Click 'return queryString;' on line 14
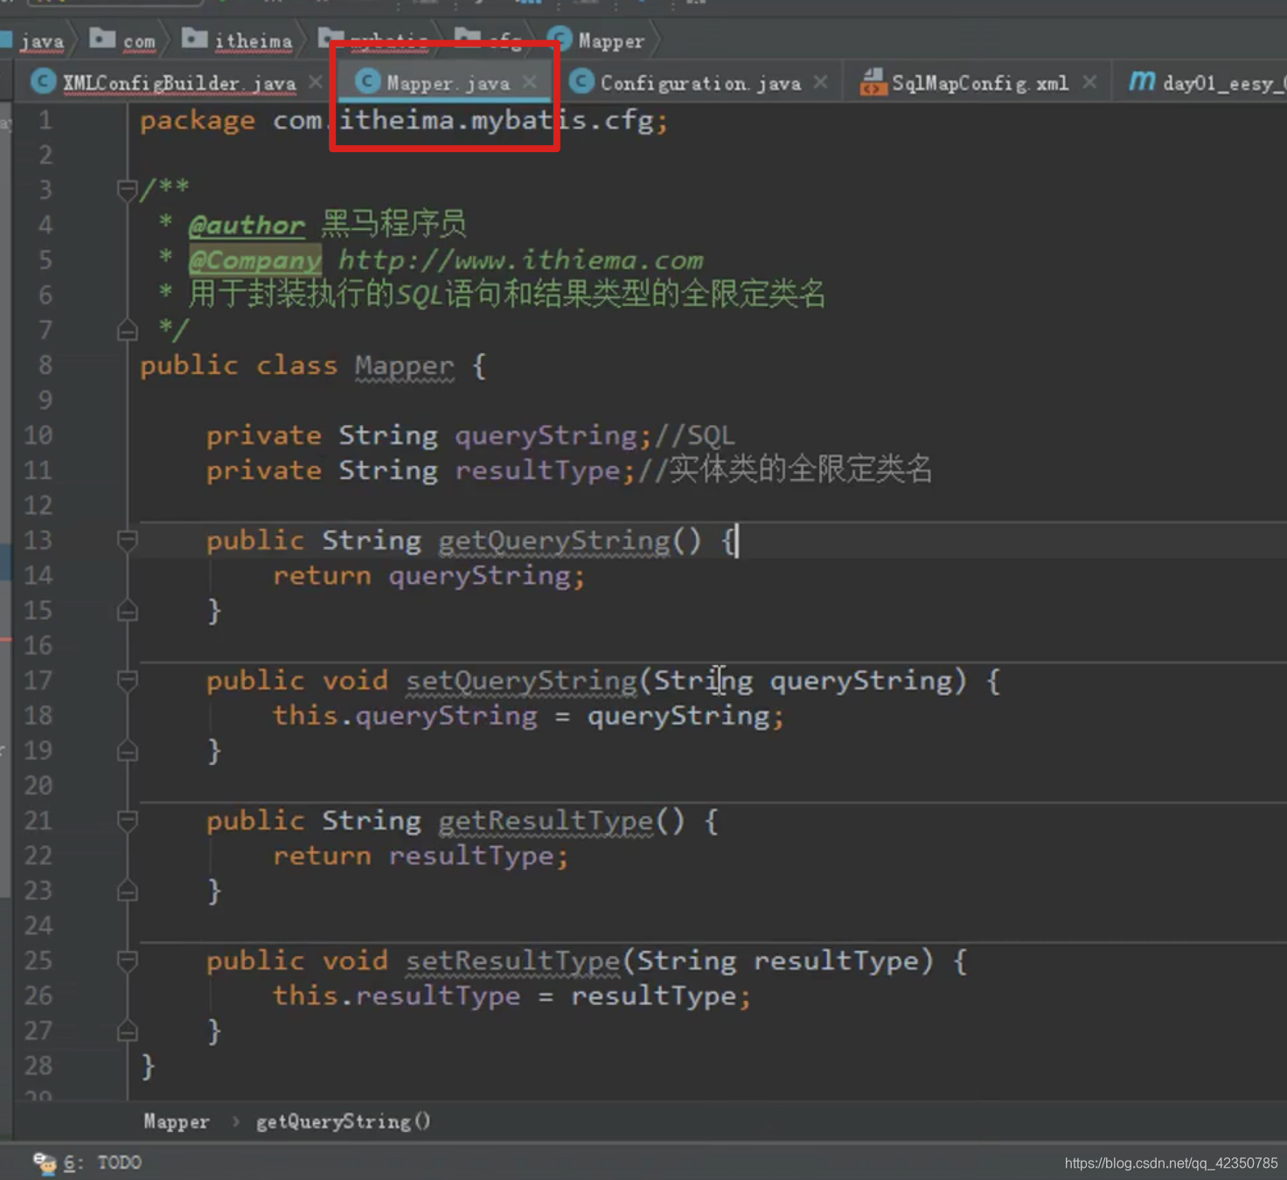 coord(428,576)
